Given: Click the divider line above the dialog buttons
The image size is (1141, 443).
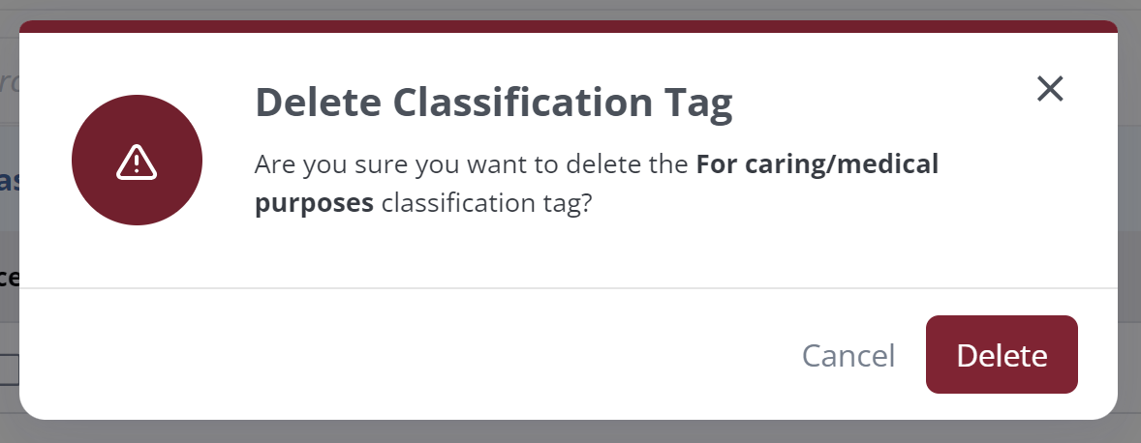Looking at the screenshot, I should 569,288.
